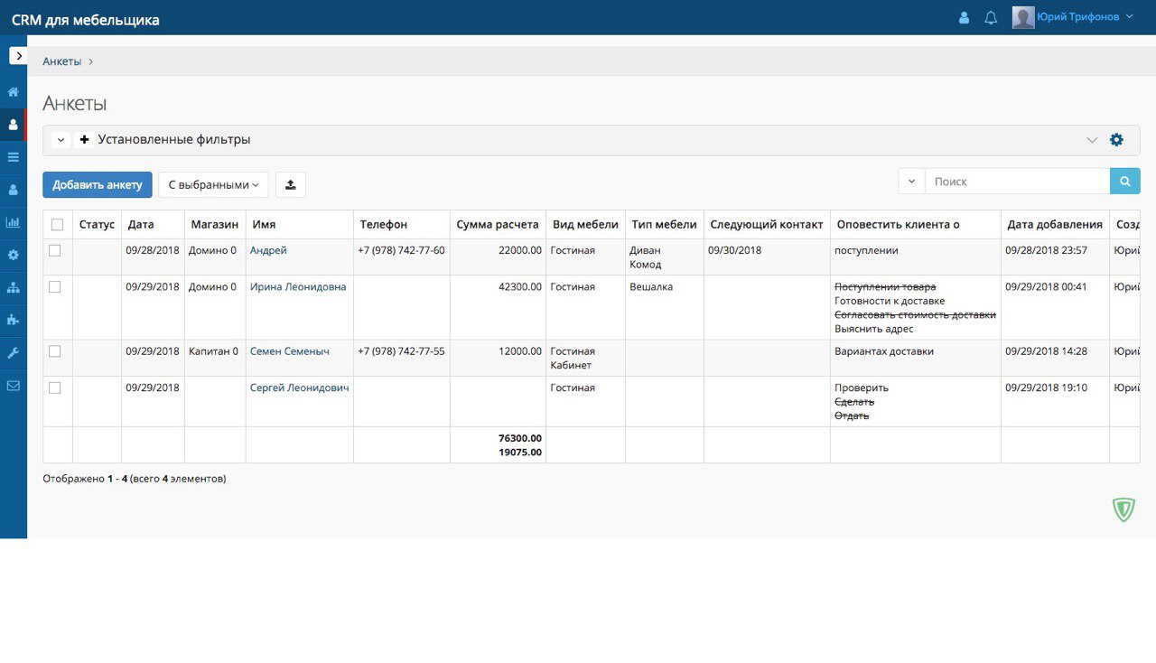Open the wrench tools sidebar icon
This screenshot has height=663, width=1156.
click(14, 353)
